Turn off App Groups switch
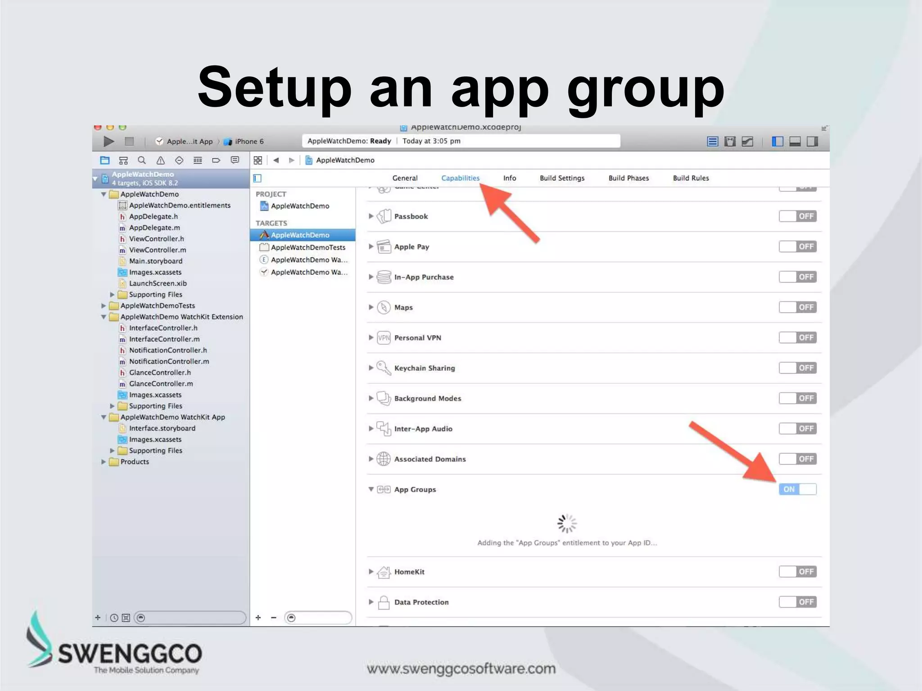This screenshot has height=691, width=922. [x=798, y=489]
